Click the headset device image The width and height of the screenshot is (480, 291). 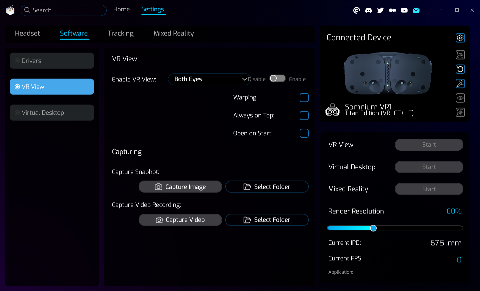coord(388,73)
